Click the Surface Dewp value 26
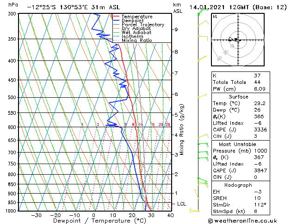Screen dimensions: 291x224 tap(257, 110)
